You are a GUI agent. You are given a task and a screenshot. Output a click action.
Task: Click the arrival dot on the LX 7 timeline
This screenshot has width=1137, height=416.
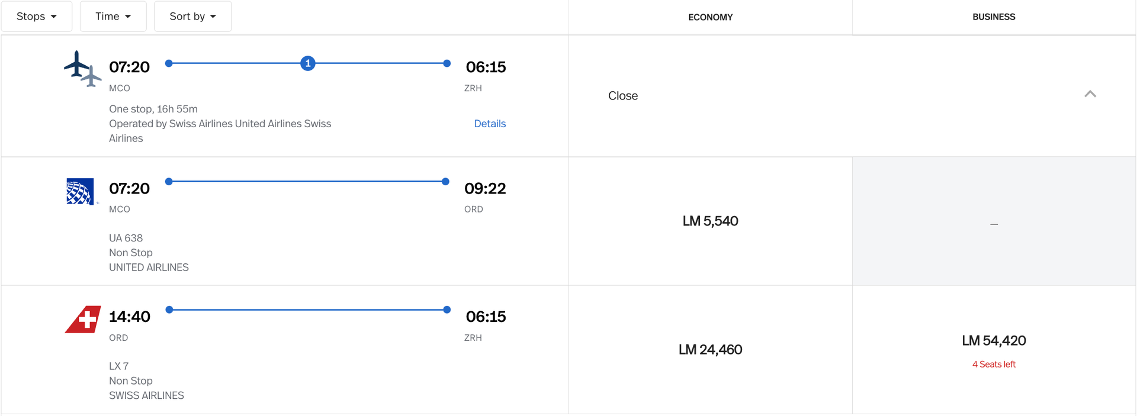pyautogui.click(x=446, y=309)
